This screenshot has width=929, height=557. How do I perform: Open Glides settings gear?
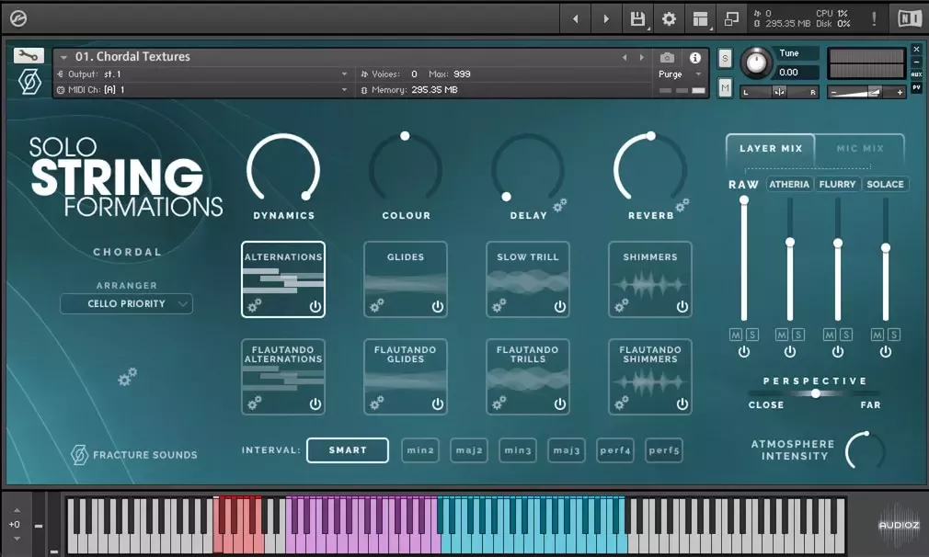pos(376,305)
